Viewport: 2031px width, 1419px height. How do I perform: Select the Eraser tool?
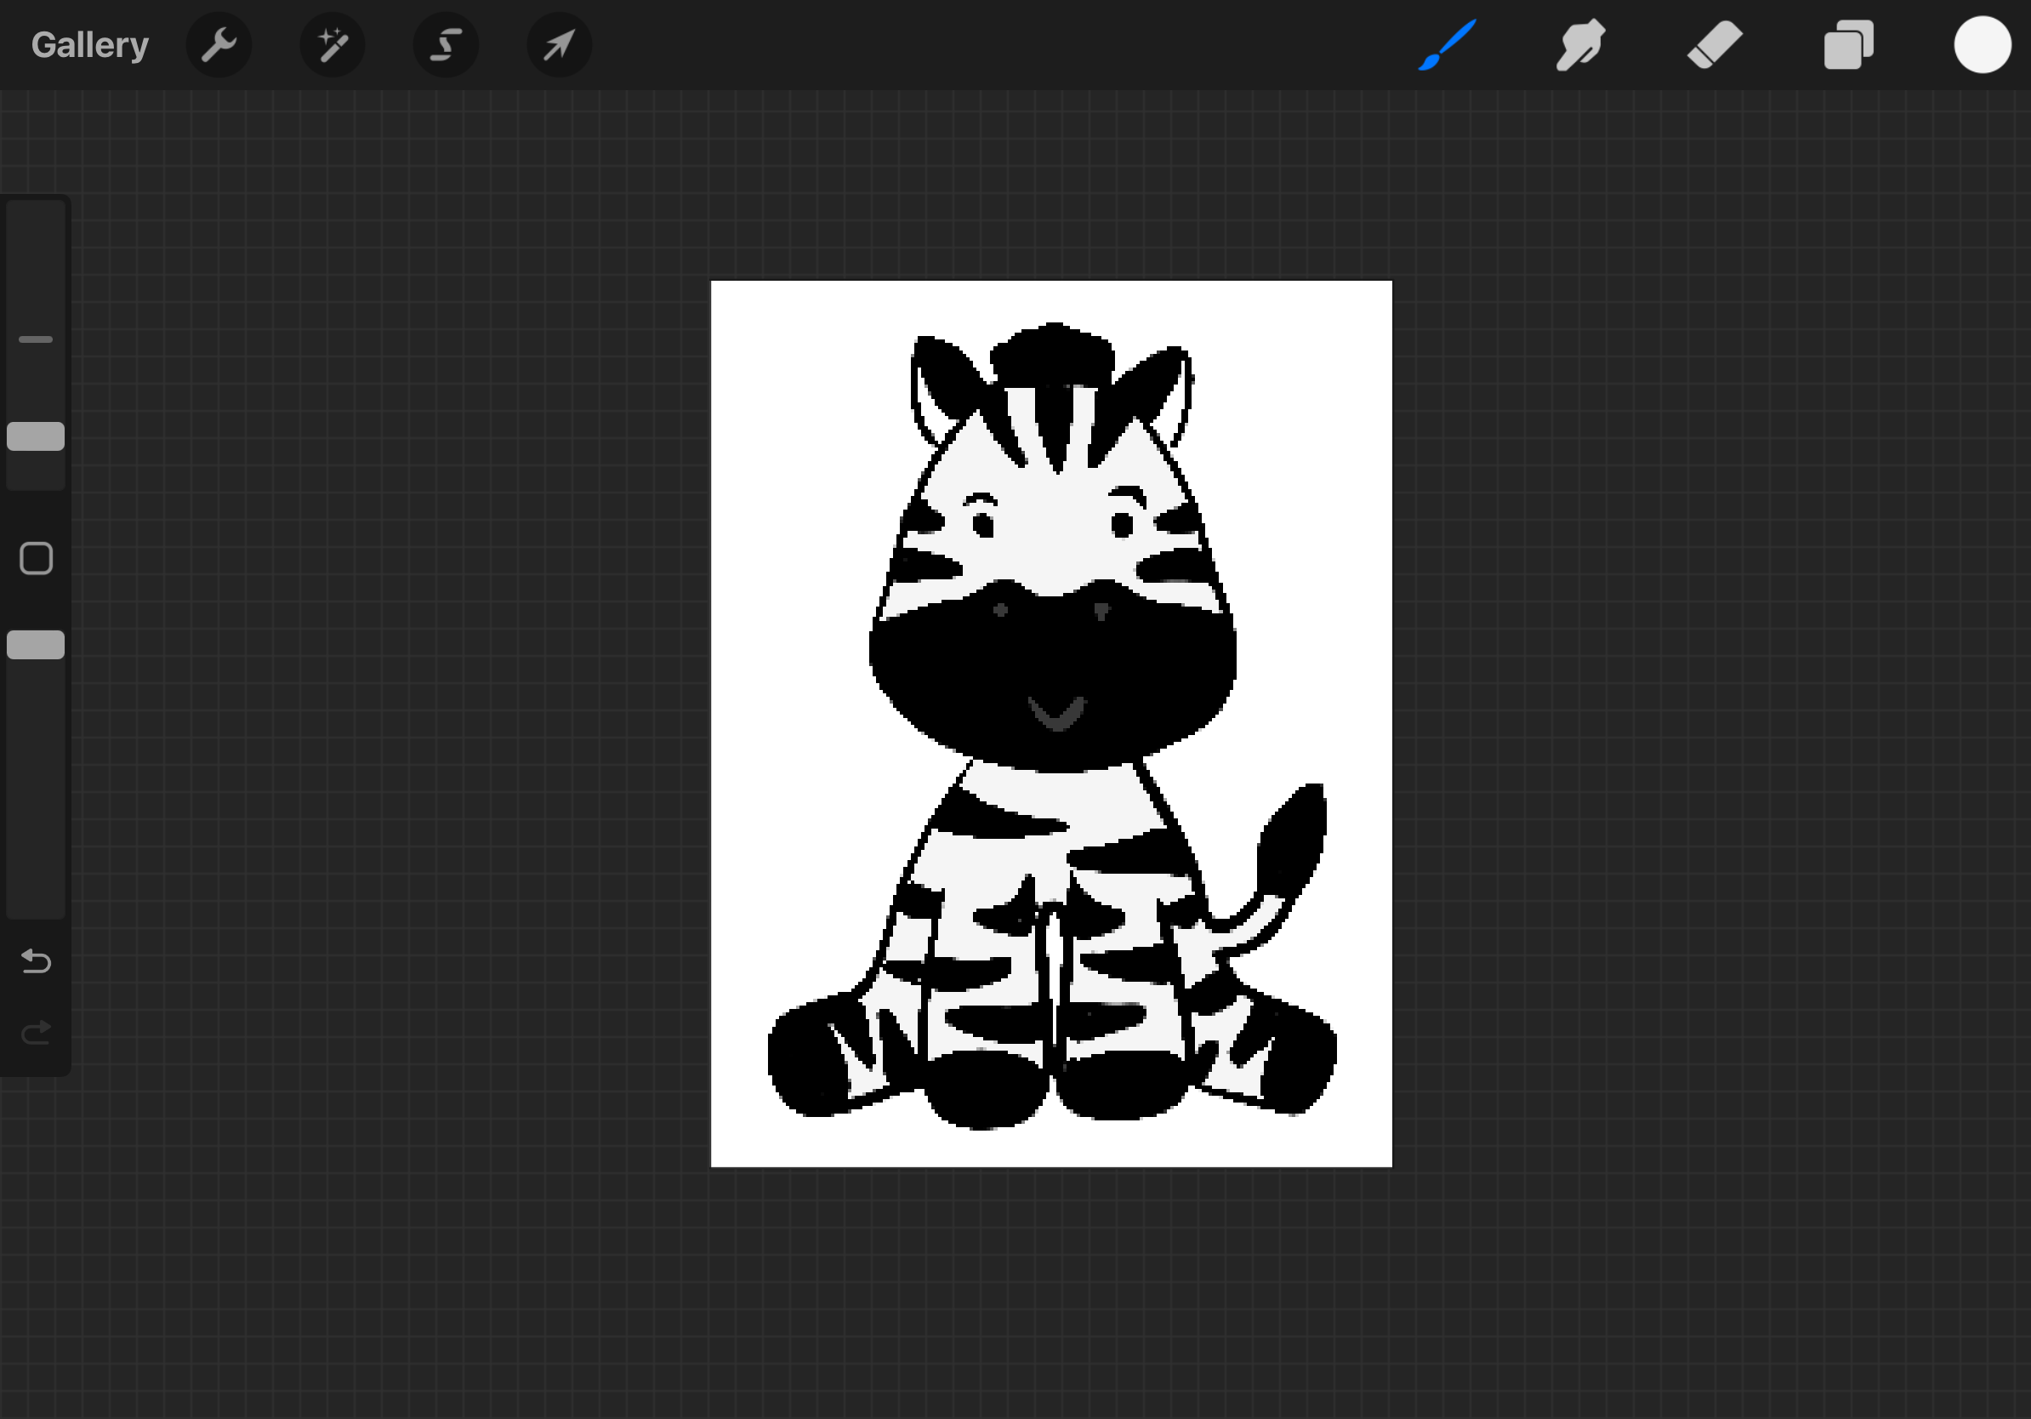pos(1715,44)
